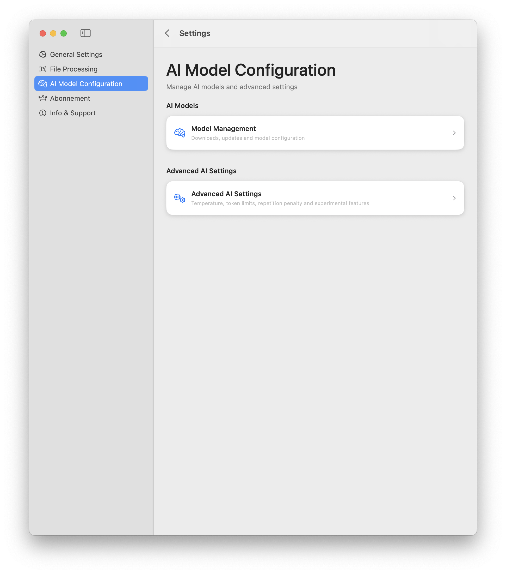Click the back chevron next to Settings
Screen dimensions: 506x574
[x=167, y=33]
